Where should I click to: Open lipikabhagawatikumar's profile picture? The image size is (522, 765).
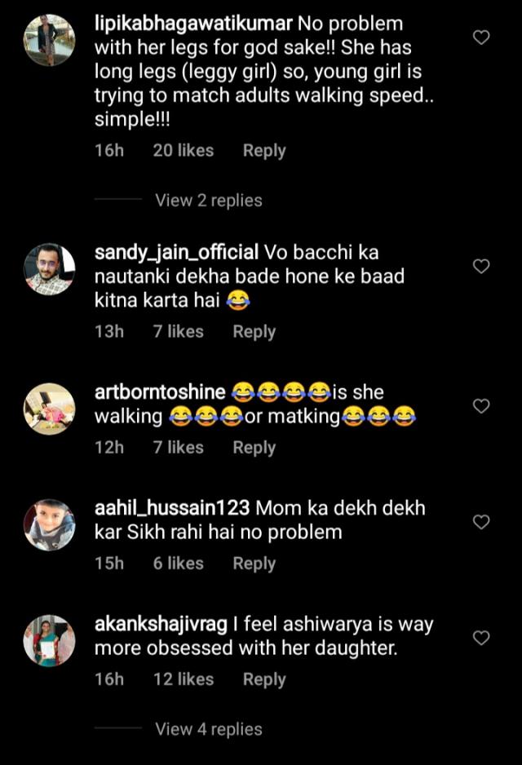tap(49, 40)
